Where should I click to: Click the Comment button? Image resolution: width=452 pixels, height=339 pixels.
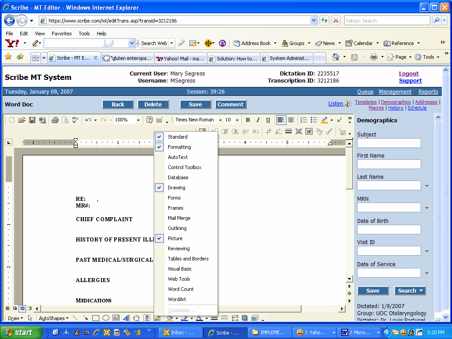(x=230, y=104)
